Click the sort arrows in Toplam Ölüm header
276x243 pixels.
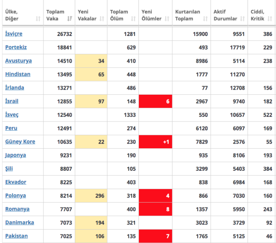(x=133, y=19)
